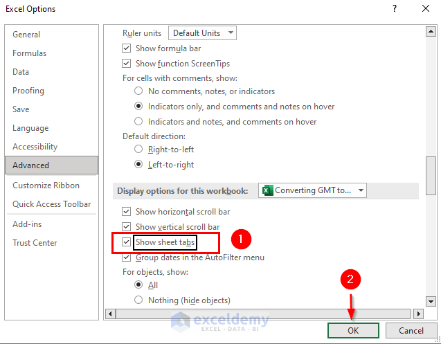This screenshot has height=344, width=441.
Task: Click the vertical scrollbar up arrow
Action: click(431, 32)
